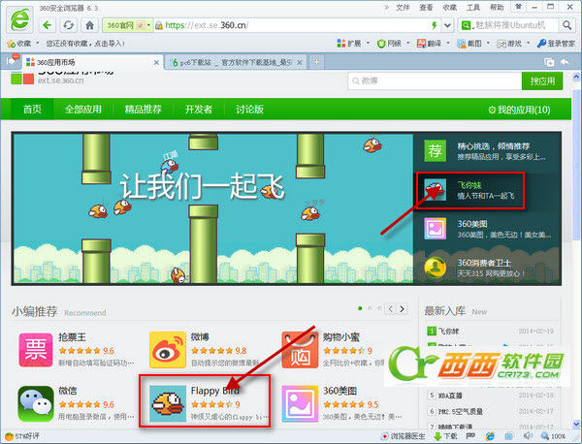Screen dimensions: 582x444
Task: Click the app market search field
Action: click(435, 80)
